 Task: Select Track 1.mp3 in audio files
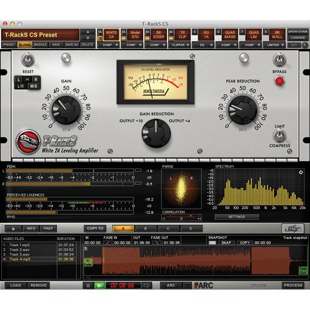(39, 245)
